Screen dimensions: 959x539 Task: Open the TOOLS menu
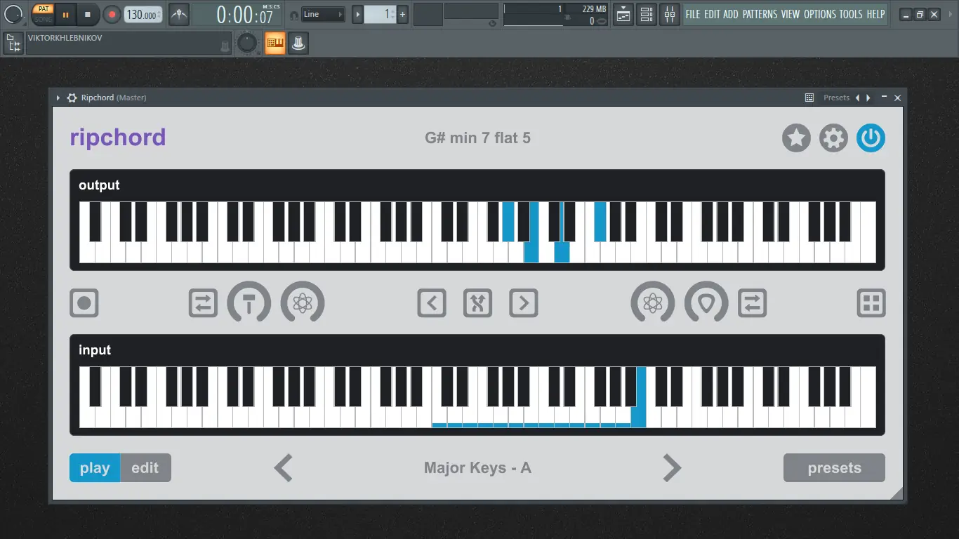(x=851, y=14)
